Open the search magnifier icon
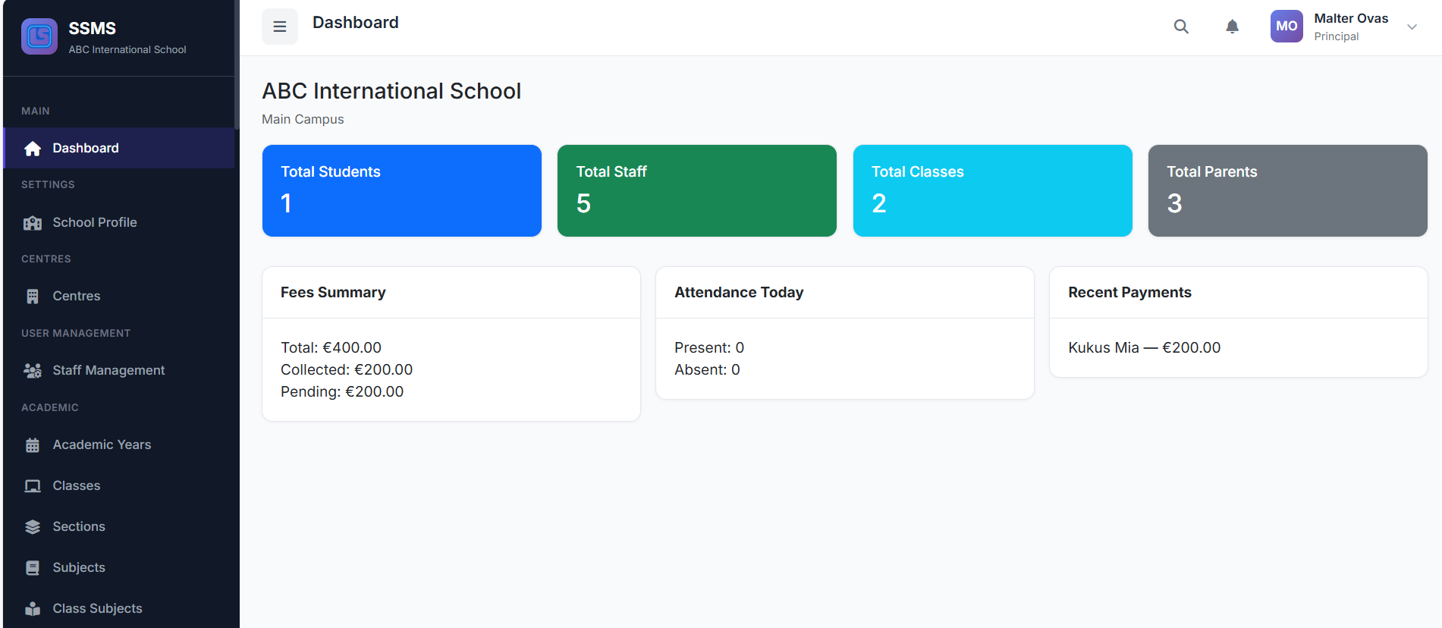This screenshot has height=628, width=1442. click(x=1181, y=27)
